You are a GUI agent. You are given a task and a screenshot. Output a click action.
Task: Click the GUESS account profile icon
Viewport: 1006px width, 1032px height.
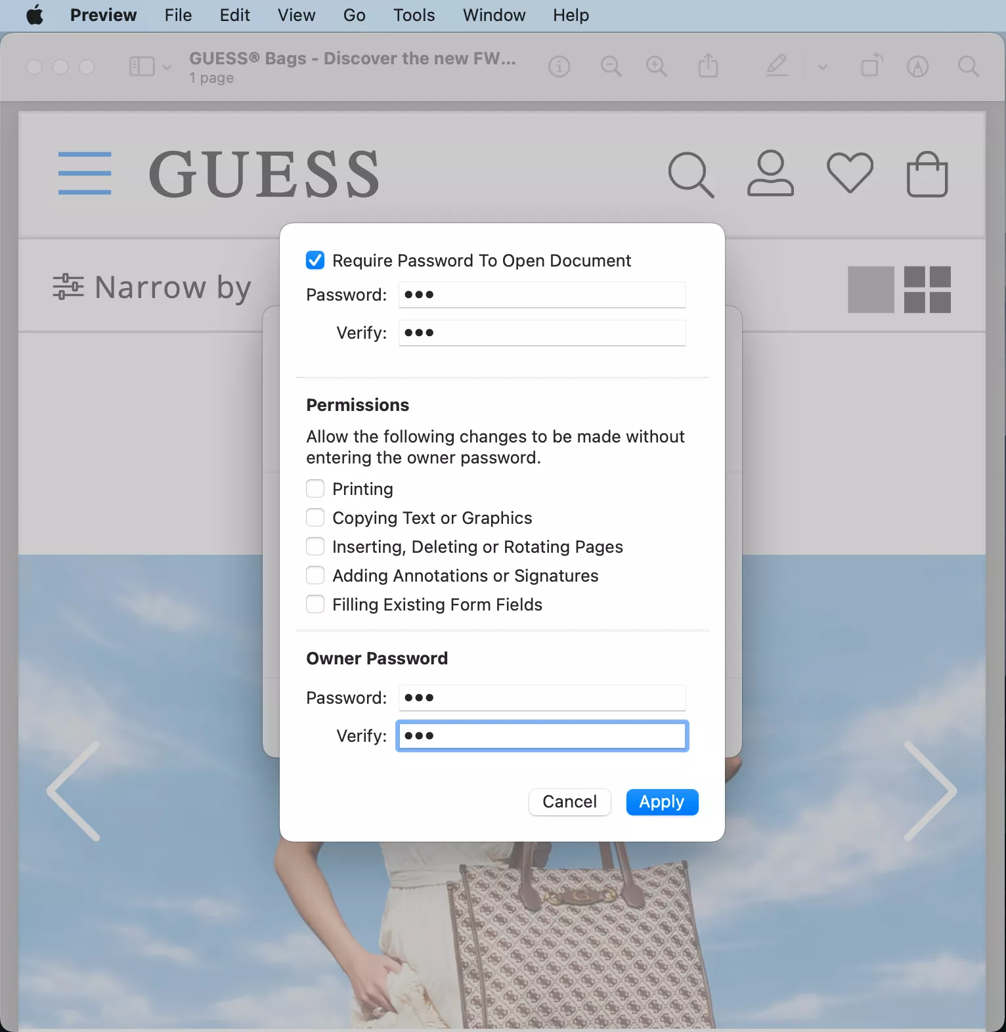click(x=770, y=173)
